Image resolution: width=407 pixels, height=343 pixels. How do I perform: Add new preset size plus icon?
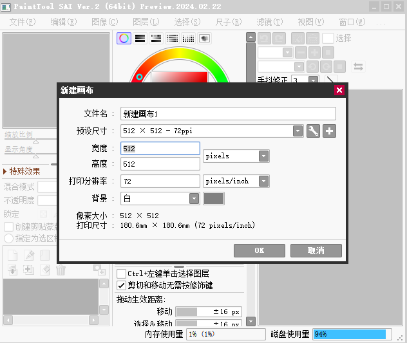pyautogui.click(x=329, y=131)
